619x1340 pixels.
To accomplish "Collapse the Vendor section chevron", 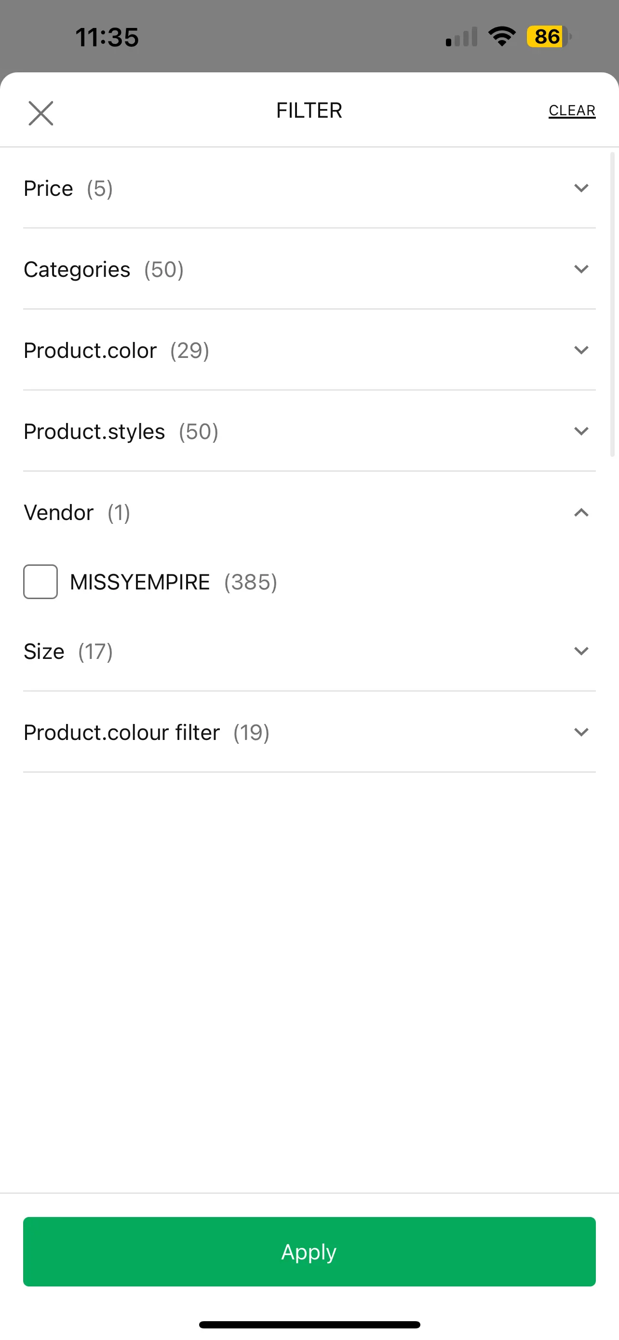I will click(581, 512).
